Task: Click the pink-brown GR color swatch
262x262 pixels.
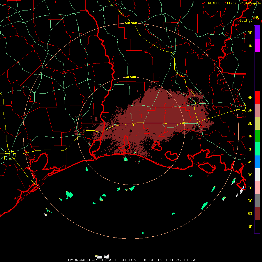Action: [257, 110]
